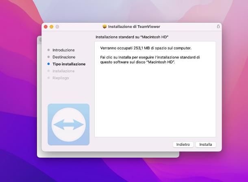Click the package icon beside window title

click(x=104, y=26)
